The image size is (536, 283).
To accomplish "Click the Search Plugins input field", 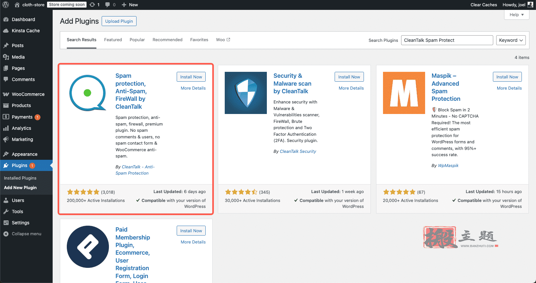I will [x=447, y=40].
